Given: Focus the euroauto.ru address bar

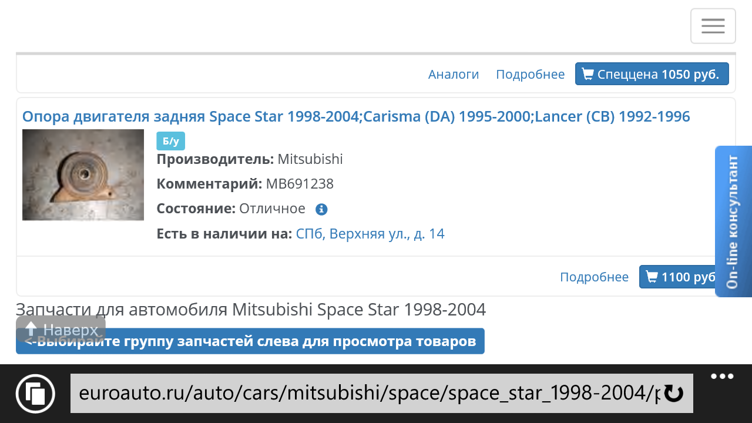Looking at the screenshot, I should pos(382,393).
